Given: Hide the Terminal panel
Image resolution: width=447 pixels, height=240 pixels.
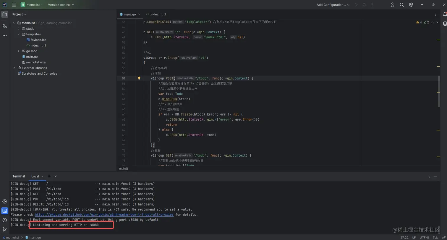Looking at the screenshot, I should tap(435, 176).
